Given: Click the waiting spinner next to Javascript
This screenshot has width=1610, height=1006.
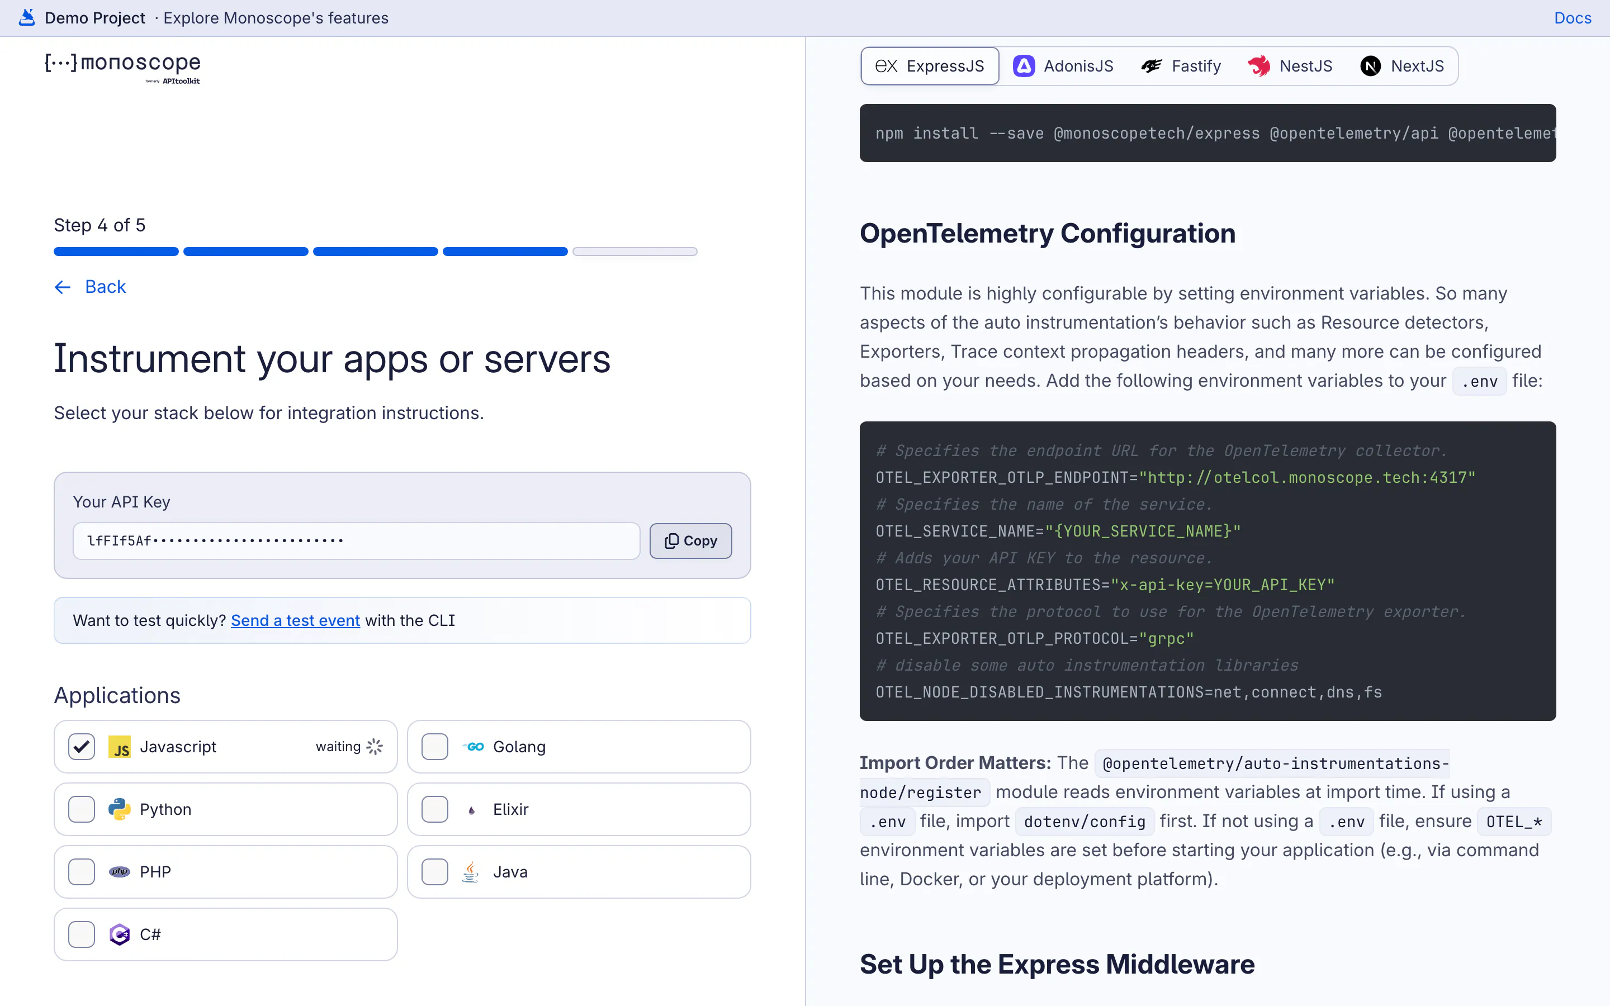Looking at the screenshot, I should pos(375,747).
